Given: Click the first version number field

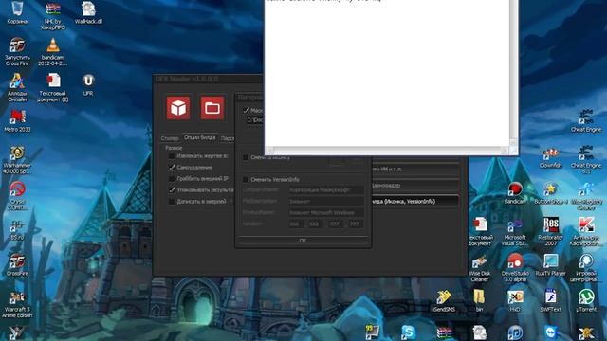Looking at the screenshot, I should pos(295,224).
